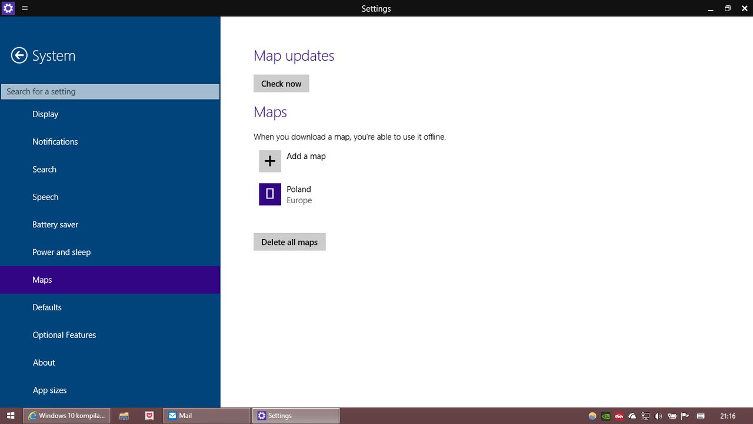This screenshot has width=753, height=424.
Task: Open the NVIDIA tray icon
Action: 606,416
